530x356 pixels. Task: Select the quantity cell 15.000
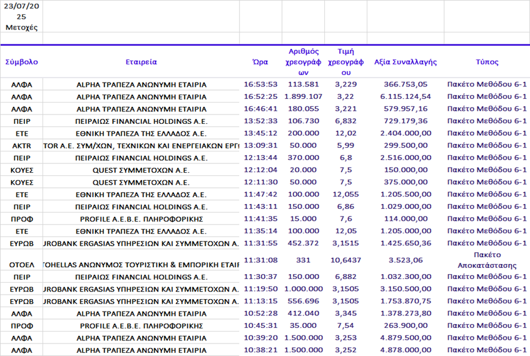(x=303, y=218)
